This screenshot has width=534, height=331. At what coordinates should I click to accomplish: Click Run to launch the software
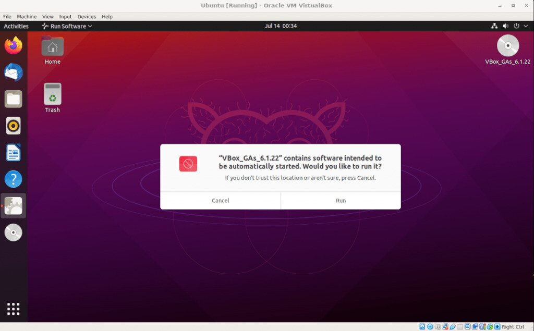point(341,200)
